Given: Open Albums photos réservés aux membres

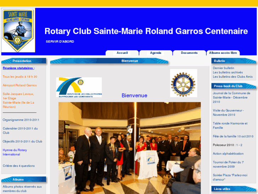Looking at the screenshot, I should (x=22, y=189).
